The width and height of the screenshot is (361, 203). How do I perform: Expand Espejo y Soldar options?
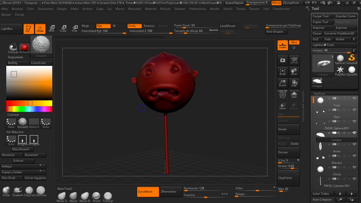tap(23, 172)
